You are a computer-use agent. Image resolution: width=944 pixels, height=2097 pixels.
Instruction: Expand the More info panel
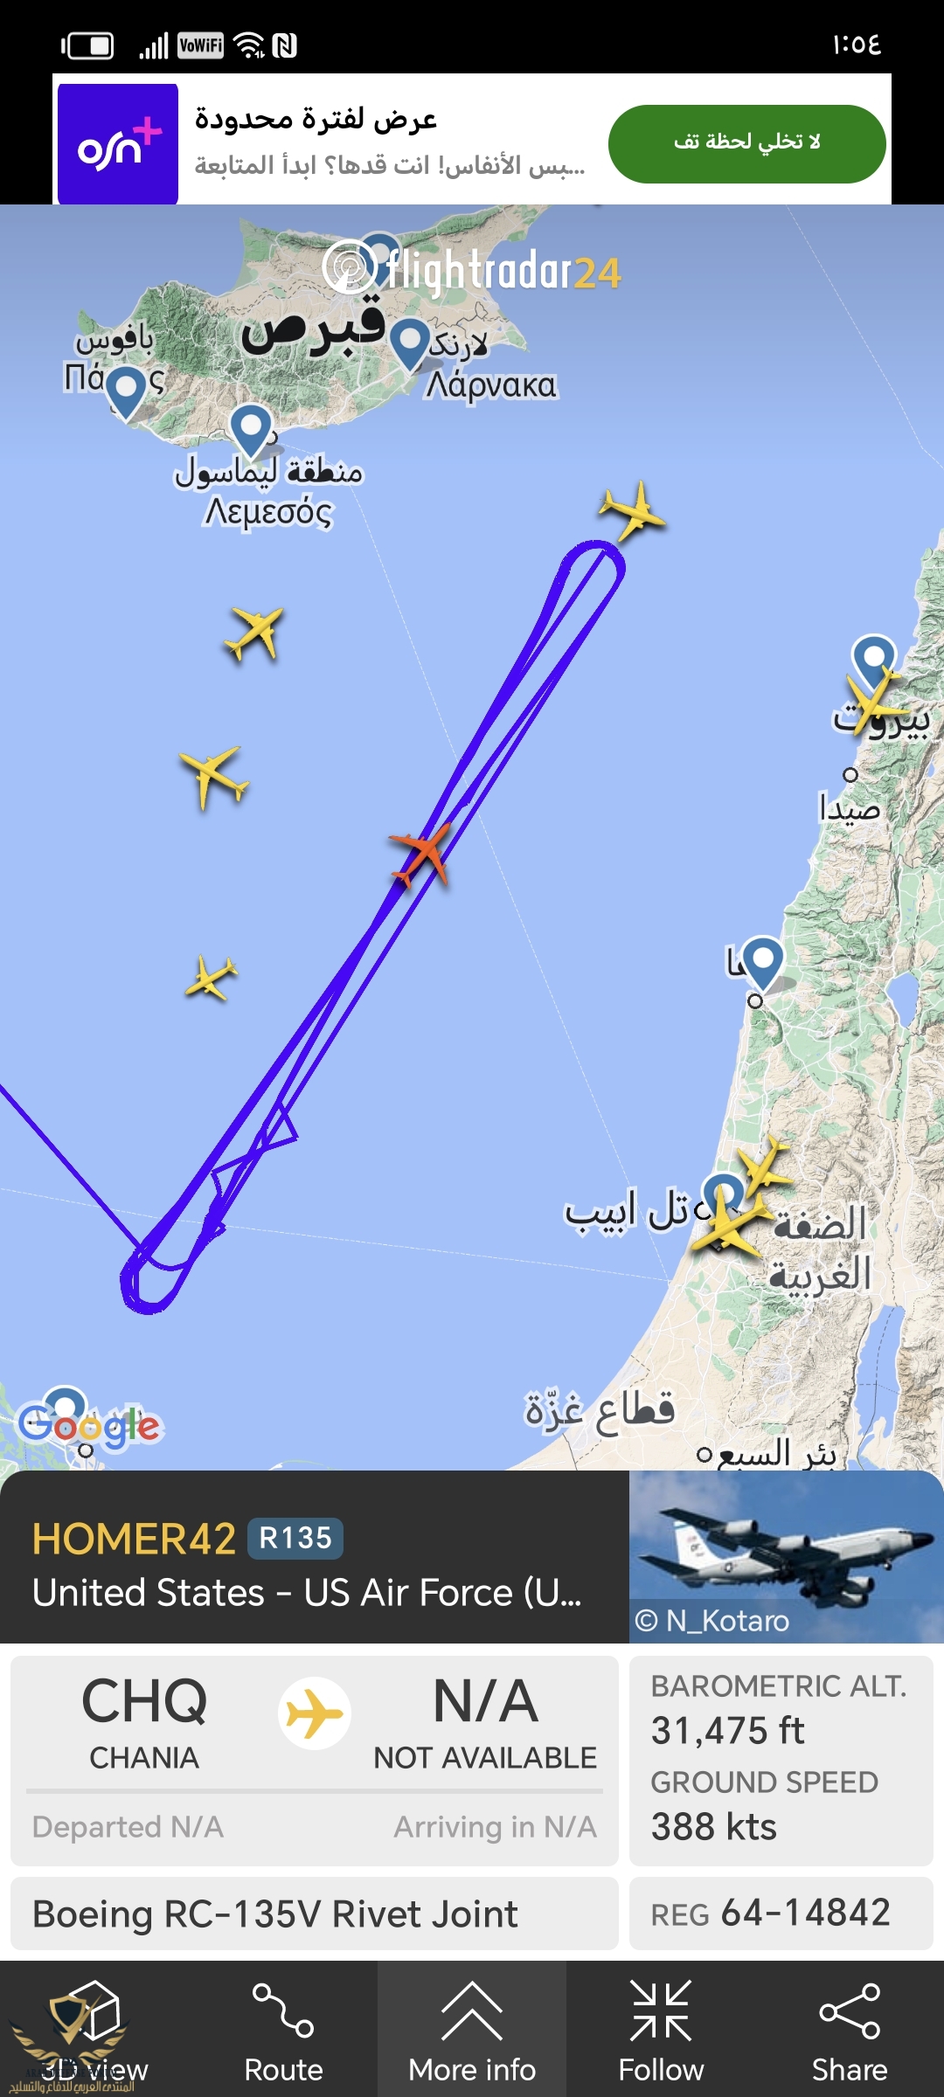click(x=472, y=2031)
